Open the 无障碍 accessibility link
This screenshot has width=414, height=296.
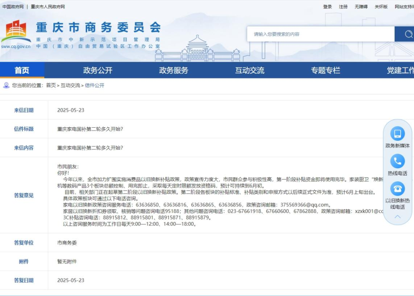[361, 7]
